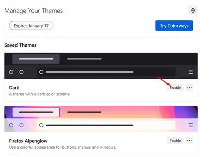
Task: Click hamburger menu icon in Dark preview
Action: pos(191,72)
